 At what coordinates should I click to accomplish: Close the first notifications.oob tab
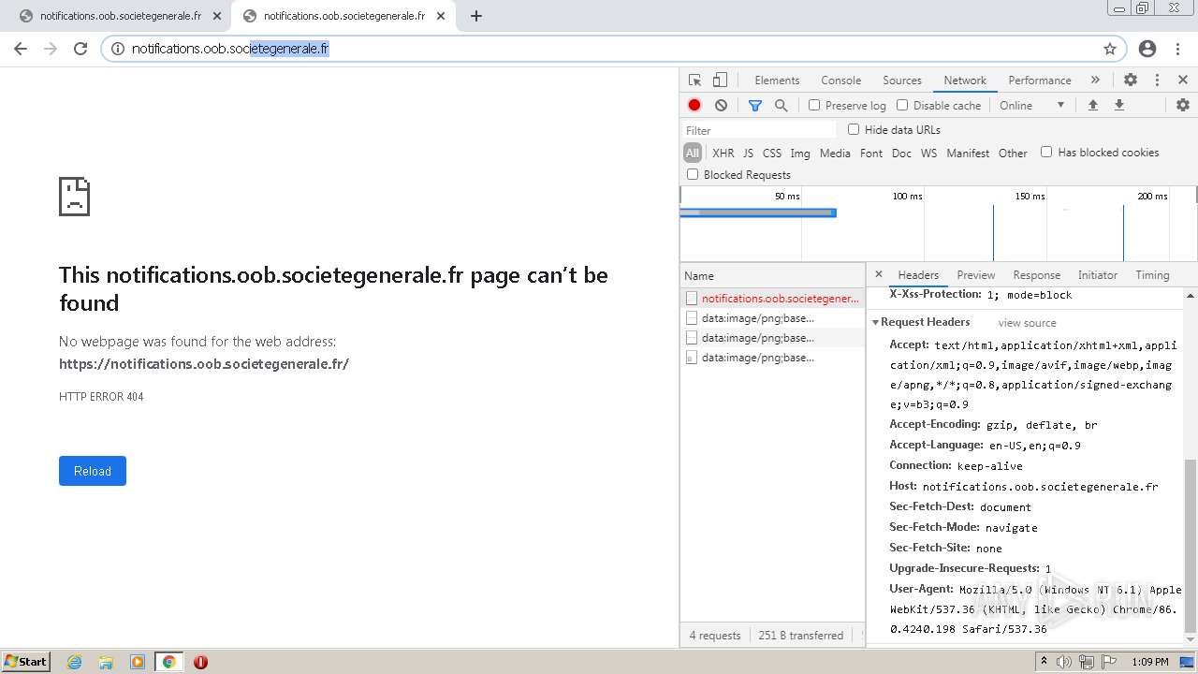pos(217,16)
